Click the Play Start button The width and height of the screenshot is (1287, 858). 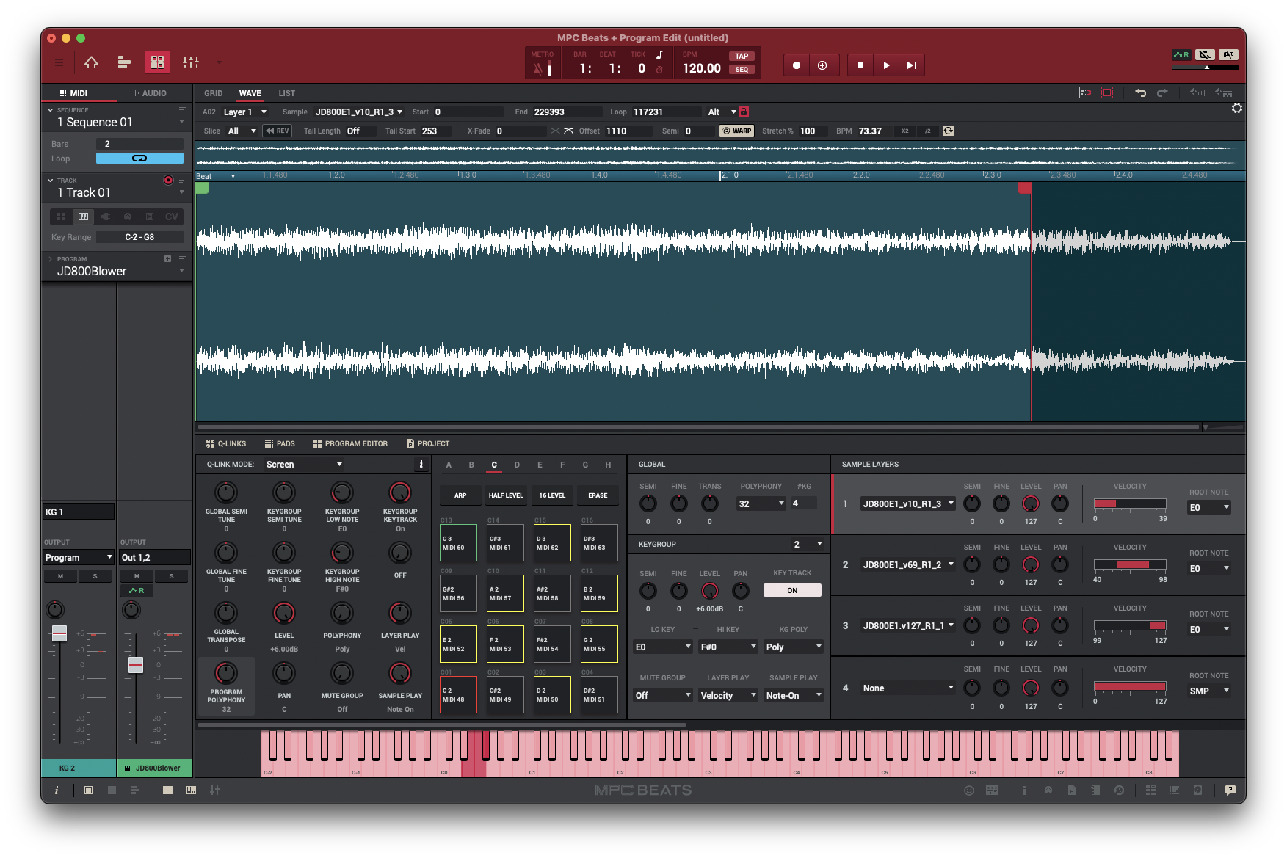911,65
